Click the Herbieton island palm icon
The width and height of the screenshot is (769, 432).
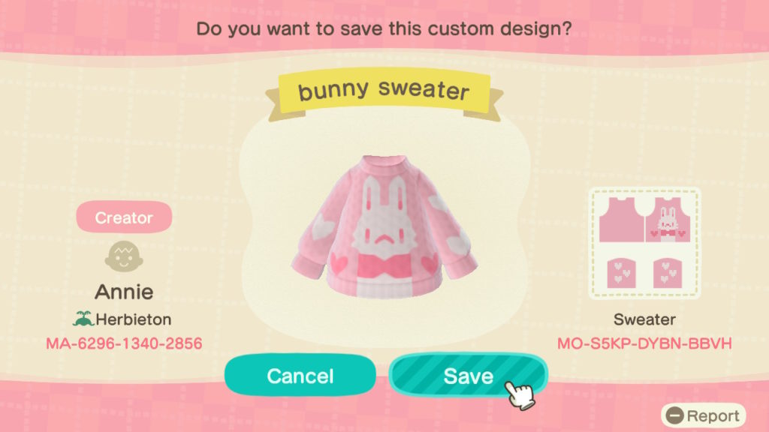[83, 319]
